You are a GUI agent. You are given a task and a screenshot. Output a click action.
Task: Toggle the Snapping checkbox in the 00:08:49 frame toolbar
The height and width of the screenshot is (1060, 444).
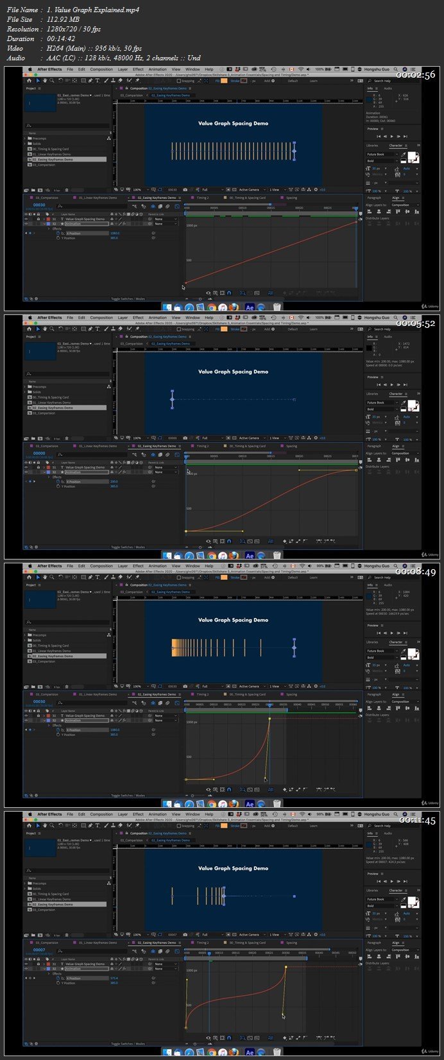click(x=178, y=577)
